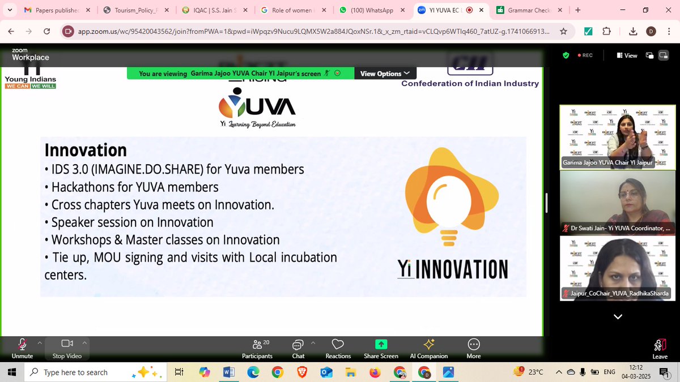The image size is (680, 382).
Task: Open Microsoft Edge from the taskbar
Action: point(253,372)
